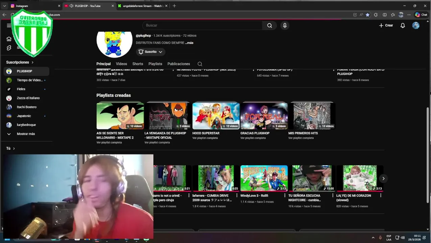Open LA VENGANZA DE PLUGIHOP playlist thumbnail
The image size is (431, 243).
click(x=168, y=116)
